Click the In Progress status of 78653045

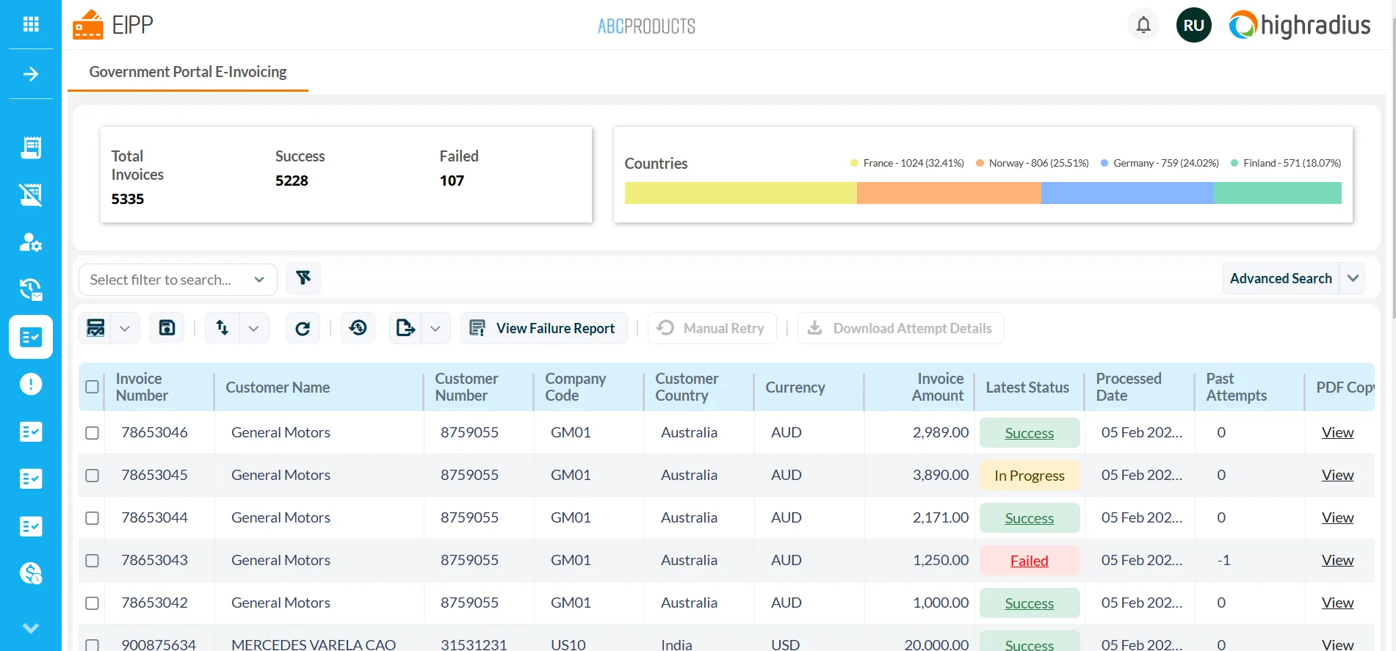[x=1029, y=476]
